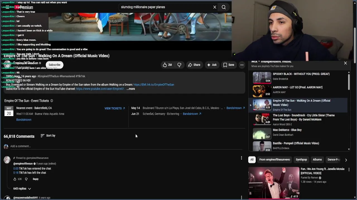Click the #TikTok hashtag
The width and height of the screenshot is (357, 200).
pos(80,76)
